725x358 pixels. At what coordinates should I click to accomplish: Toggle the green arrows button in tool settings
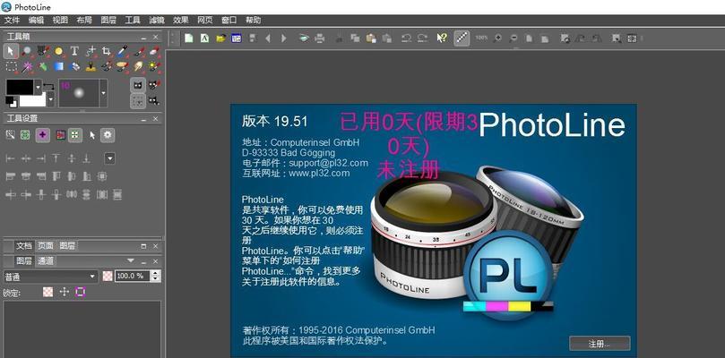click(74, 135)
